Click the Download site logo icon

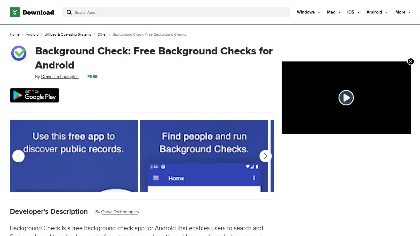coord(15,12)
